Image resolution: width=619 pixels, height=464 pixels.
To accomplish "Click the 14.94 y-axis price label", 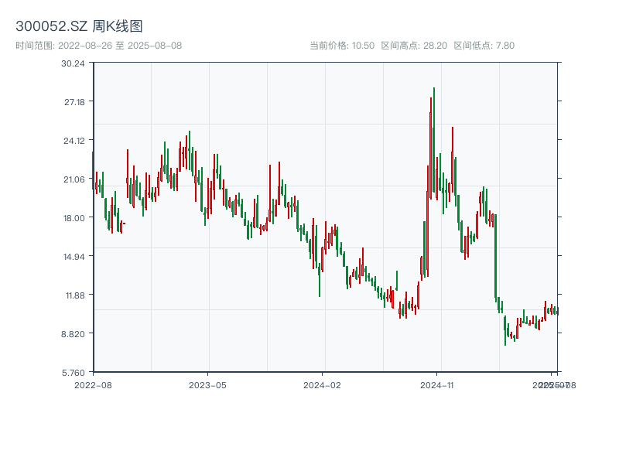I will [x=74, y=257].
